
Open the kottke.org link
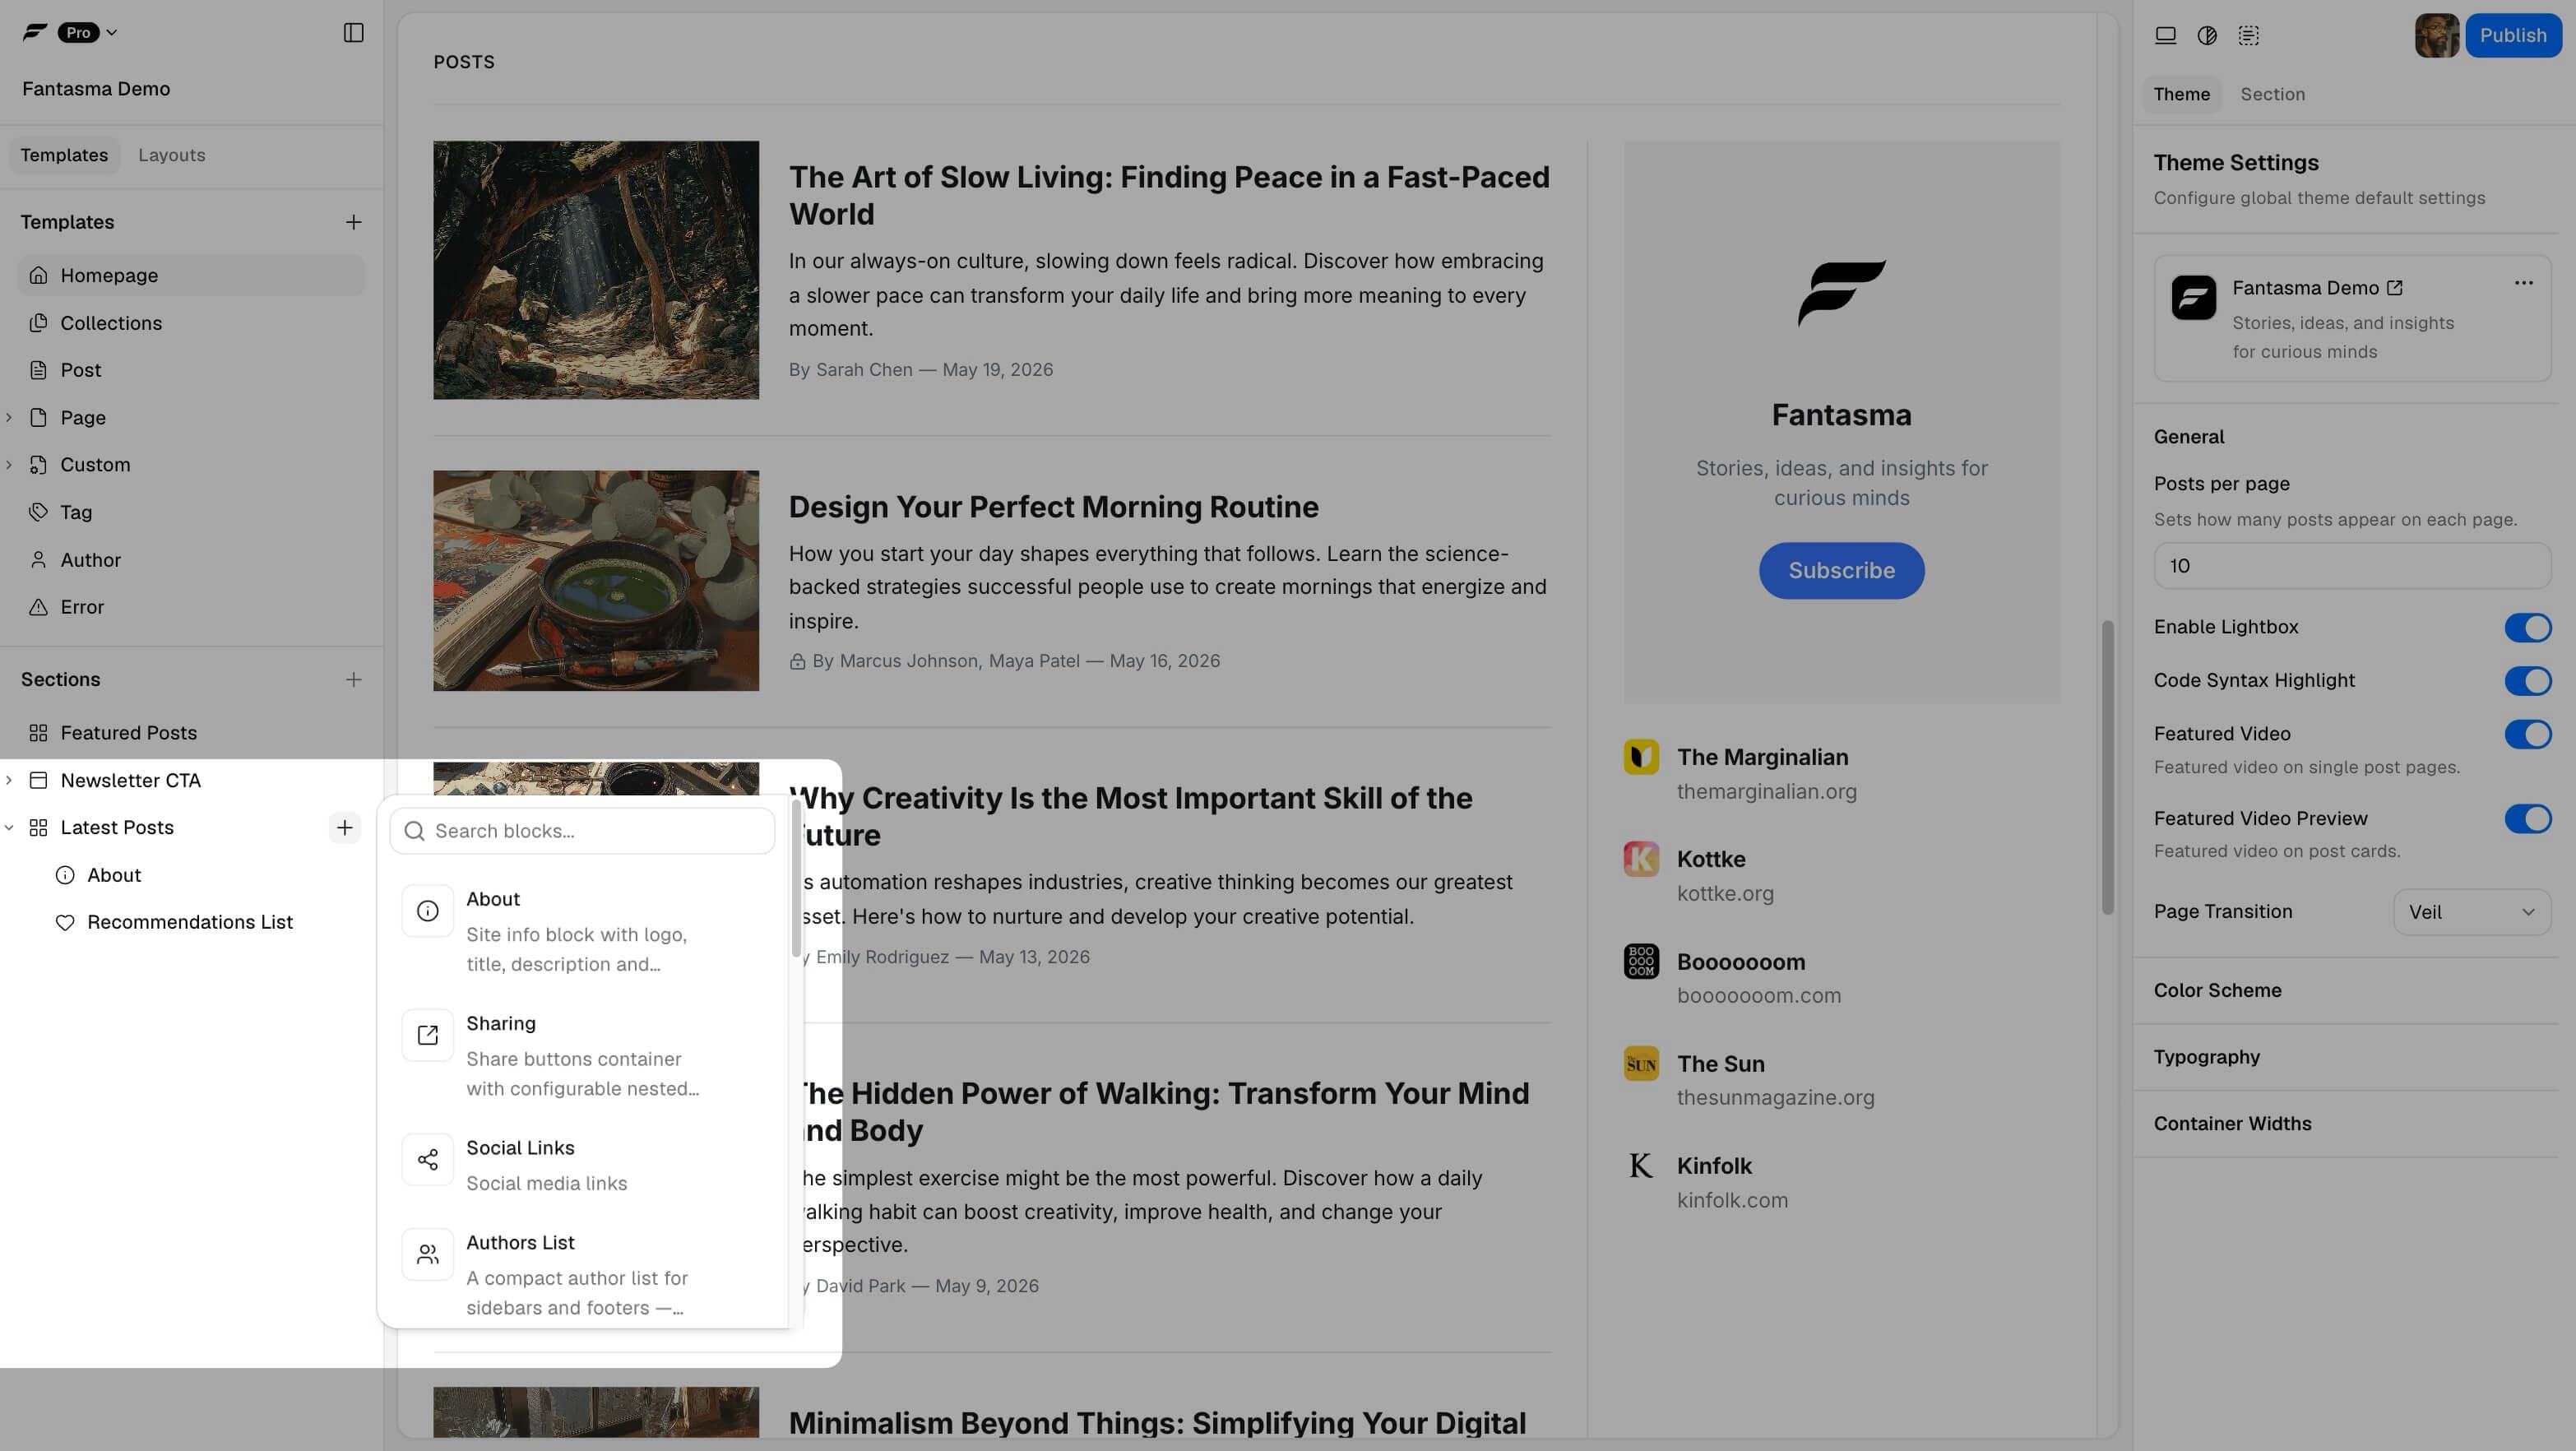pyautogui.click(x=1725, y=894)
